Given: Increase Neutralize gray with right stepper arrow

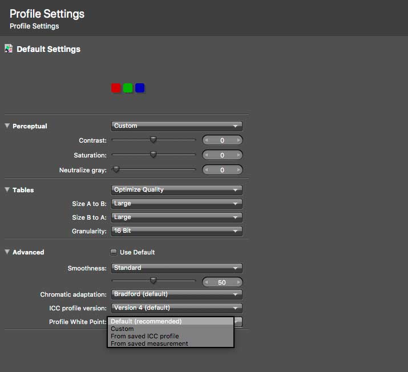Looking at the screenshot, I should (x=238, y=170).
